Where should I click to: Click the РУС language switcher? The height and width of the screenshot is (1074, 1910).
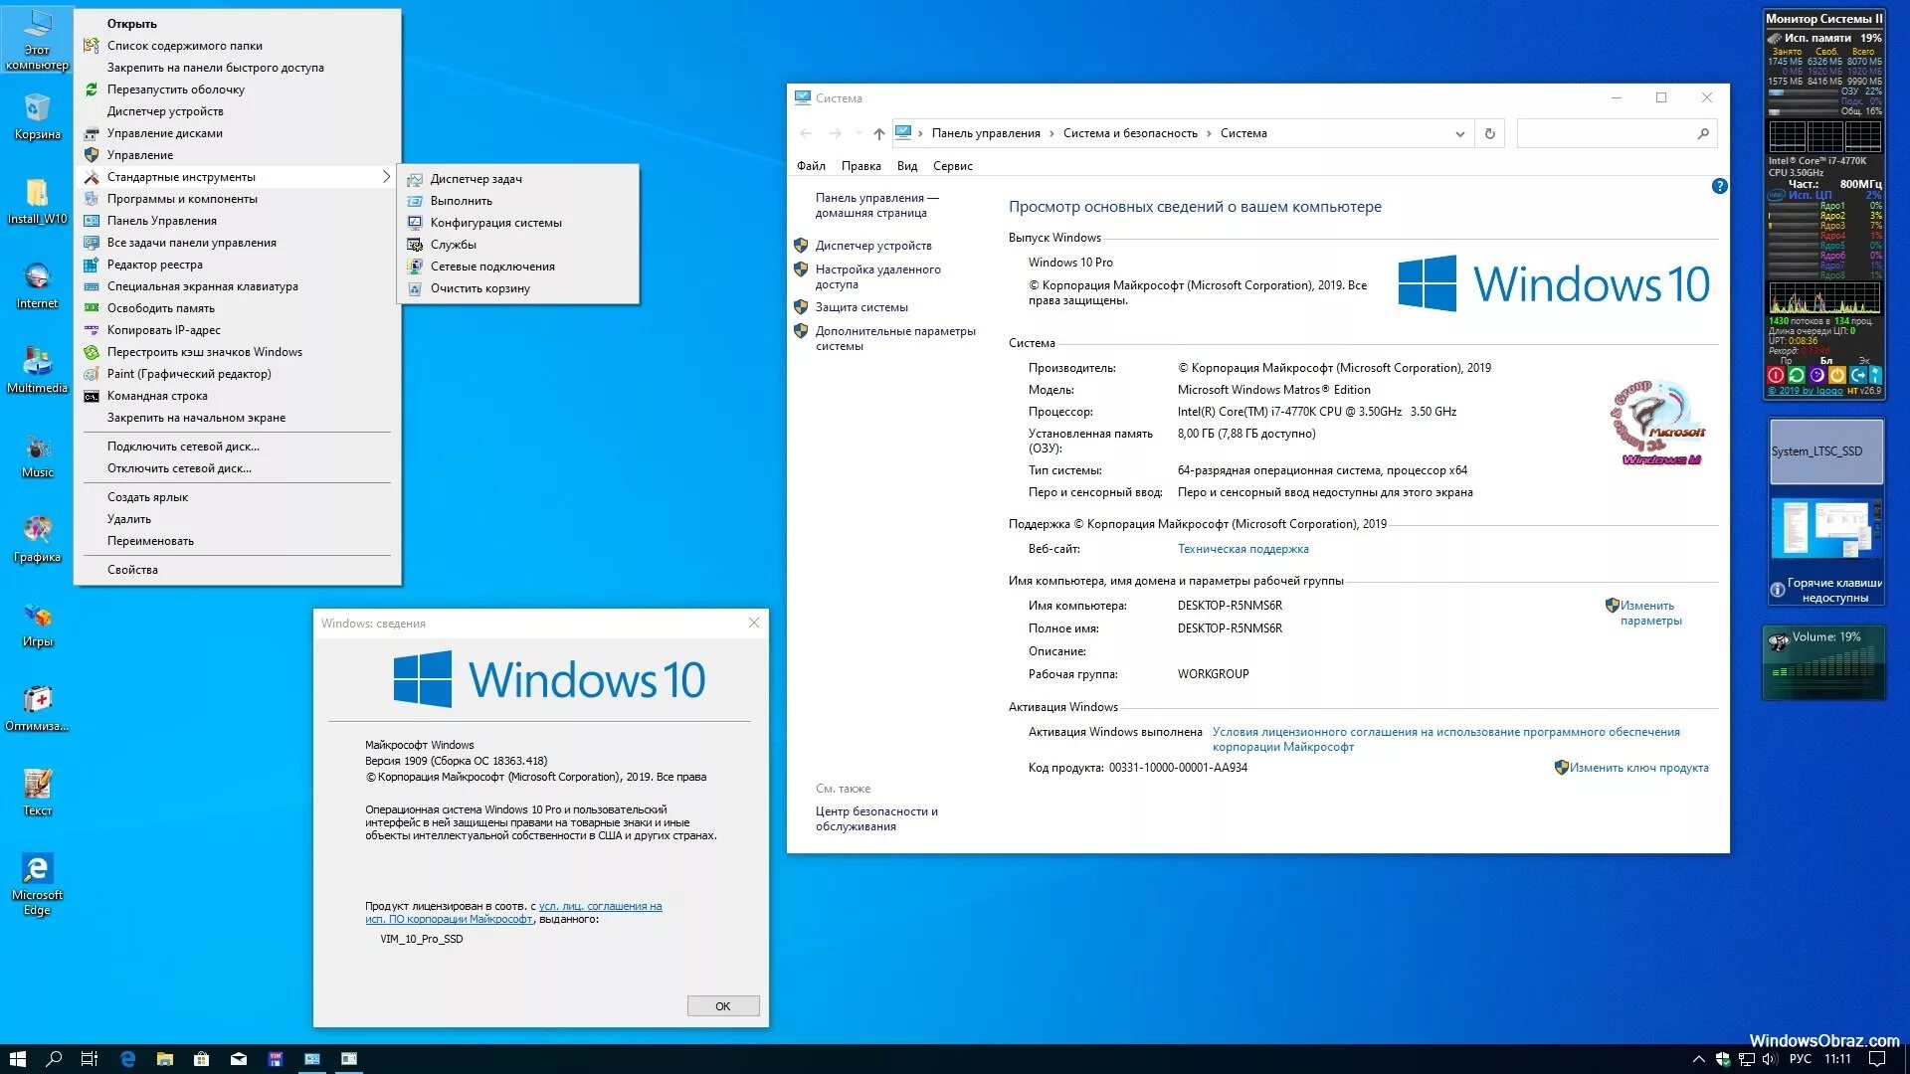1801,1059
